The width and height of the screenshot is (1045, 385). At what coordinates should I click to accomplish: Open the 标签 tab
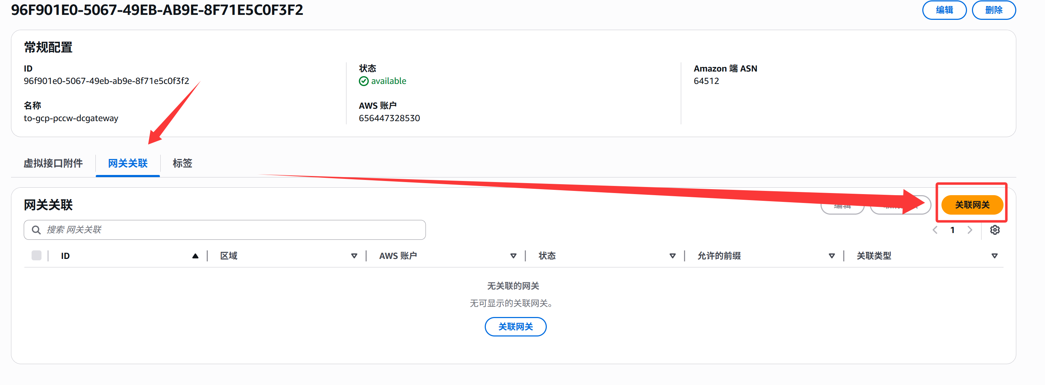pyautogui.click(x=182, y=163)
